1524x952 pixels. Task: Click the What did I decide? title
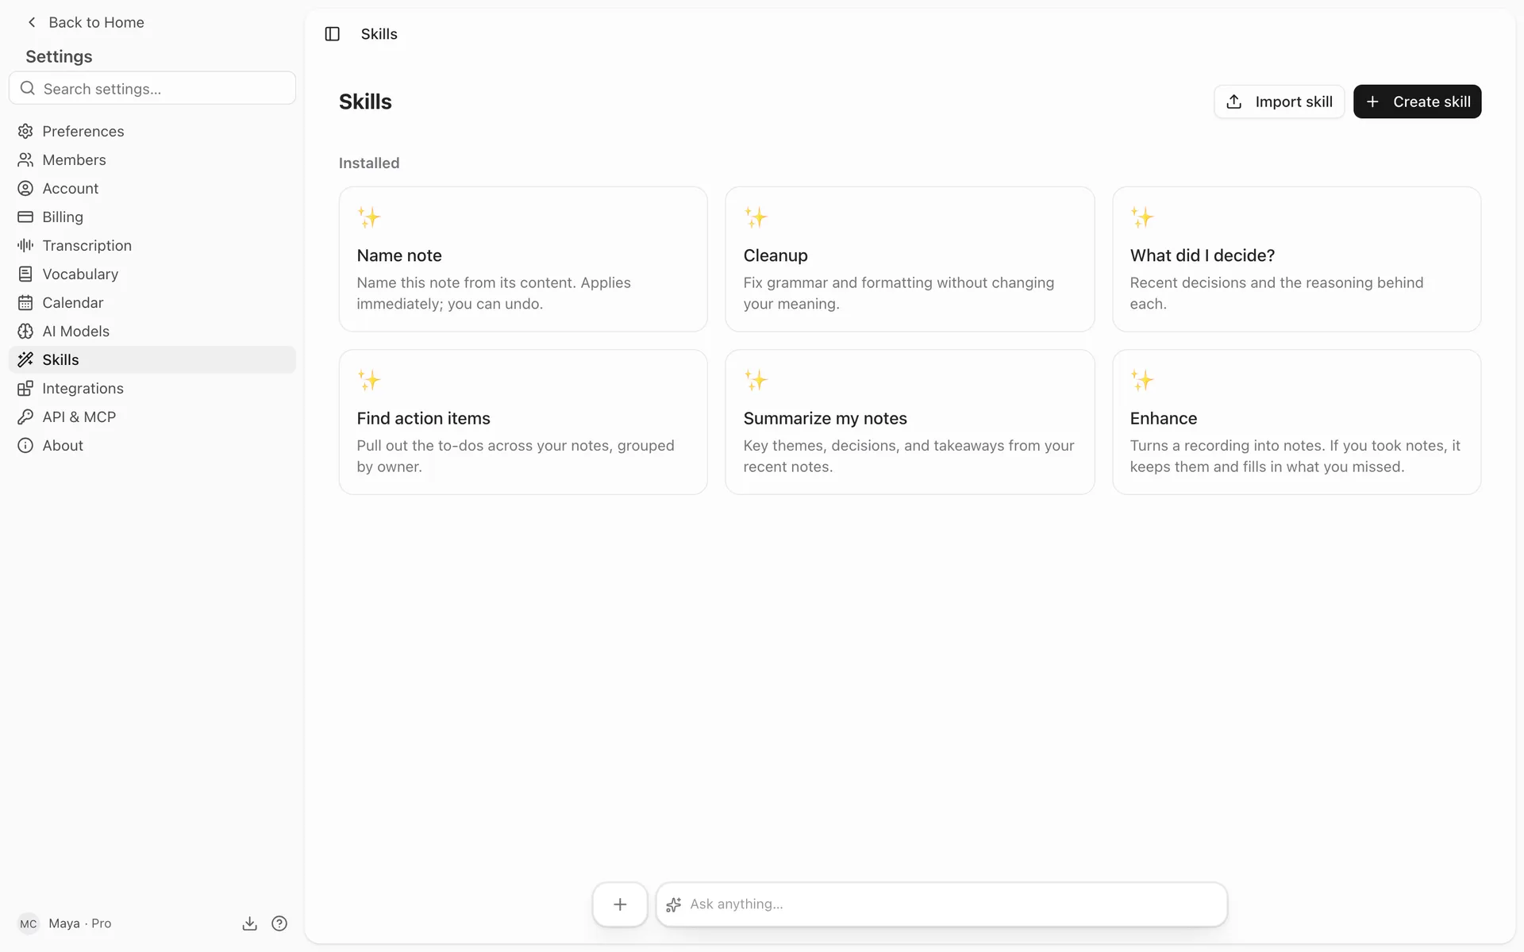tap(1202, 255)
